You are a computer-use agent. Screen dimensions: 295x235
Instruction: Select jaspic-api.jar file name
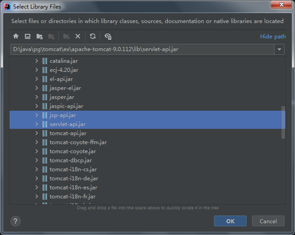(67, 106)
